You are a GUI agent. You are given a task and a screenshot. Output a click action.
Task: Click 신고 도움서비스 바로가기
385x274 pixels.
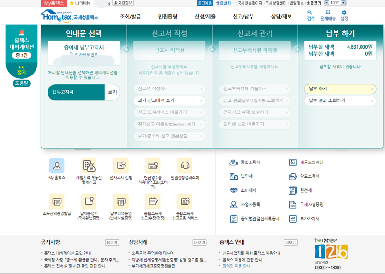point(169,112)
